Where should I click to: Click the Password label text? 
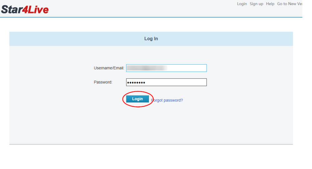pos(103,82)
